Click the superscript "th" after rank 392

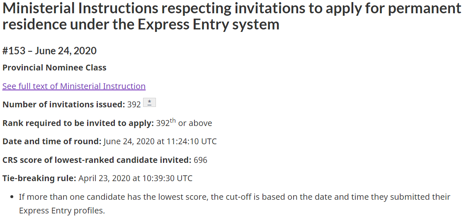[x=173, y=121]
